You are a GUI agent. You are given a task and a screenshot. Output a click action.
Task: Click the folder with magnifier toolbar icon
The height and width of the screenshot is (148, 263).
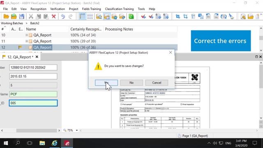point(99,16)
